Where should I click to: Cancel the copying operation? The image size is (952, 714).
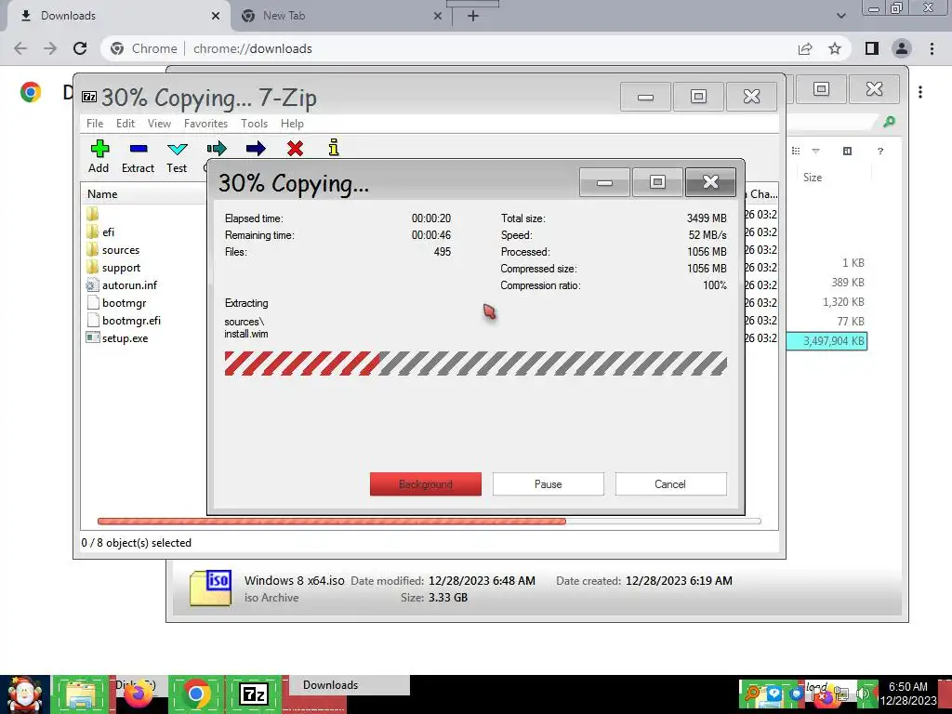click(670, 483)
